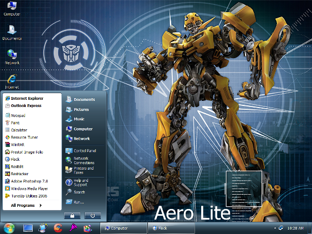The image size is (312, 234).
Task: Open Network from start menu right pane
Action: point(78,139)
